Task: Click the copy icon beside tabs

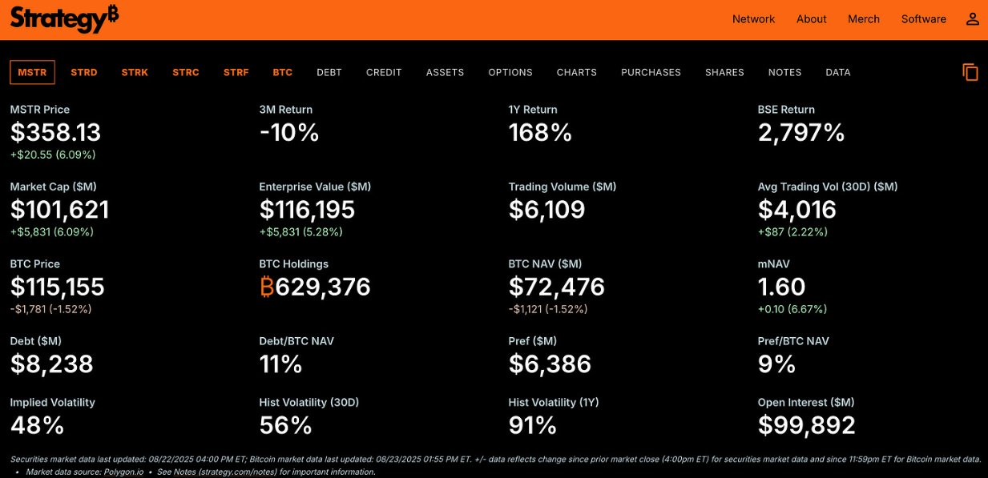Action: [970, 72]
